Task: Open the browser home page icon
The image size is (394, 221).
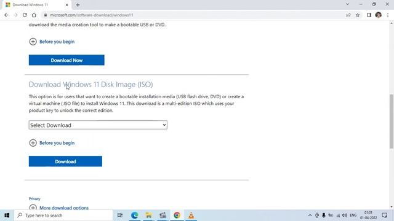Action: [x=34, y=15]
